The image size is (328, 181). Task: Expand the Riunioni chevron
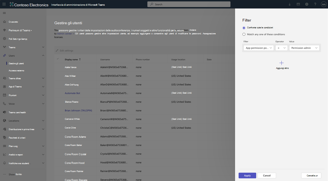coord(43,95)
